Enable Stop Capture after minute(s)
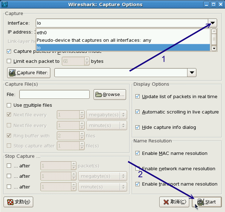This screenshot has width=225, height=212. click(x=9, y=187)
